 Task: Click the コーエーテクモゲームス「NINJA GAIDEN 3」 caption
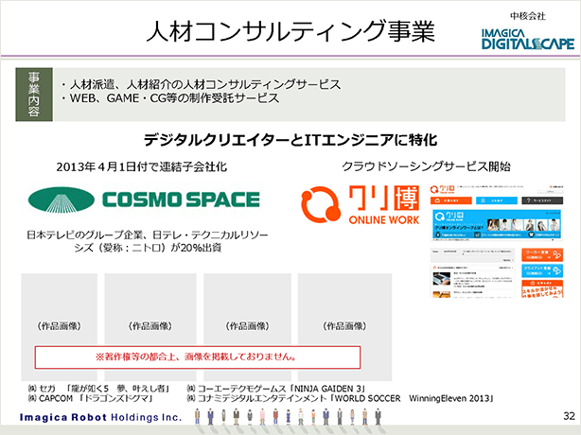276,389
